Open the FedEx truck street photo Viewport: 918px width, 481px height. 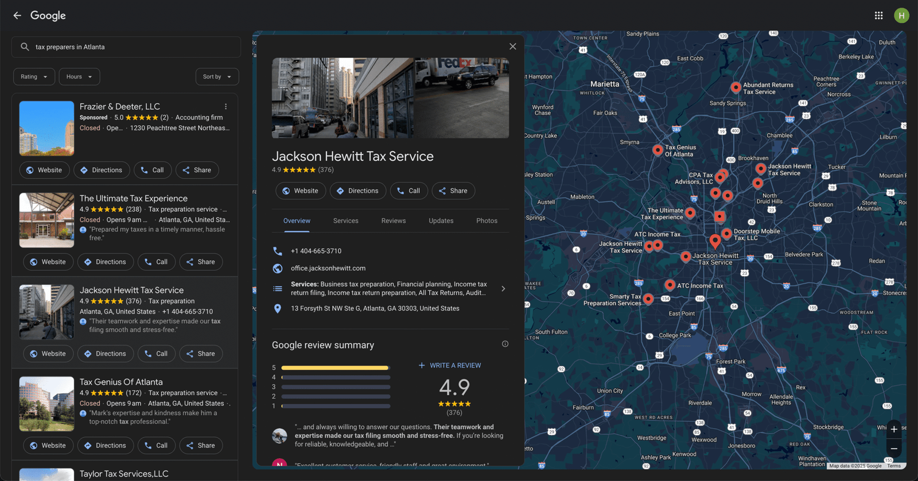(462, 98)
